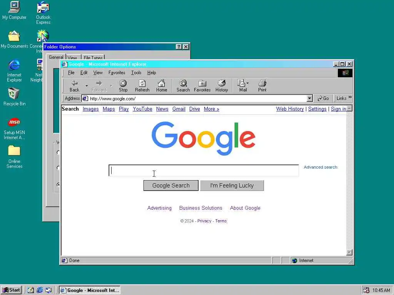
Task: Switch to File Types tab in Folder Options
Action: coord(93,58)
